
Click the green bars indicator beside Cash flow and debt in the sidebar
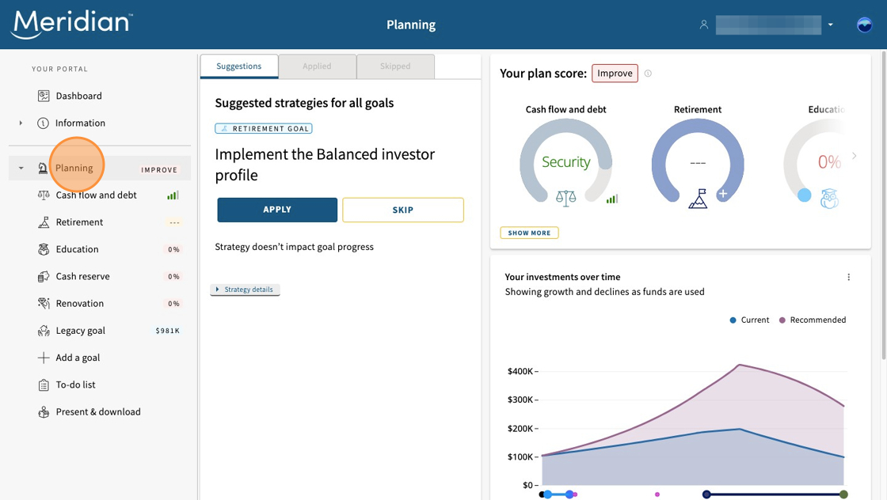173,195
